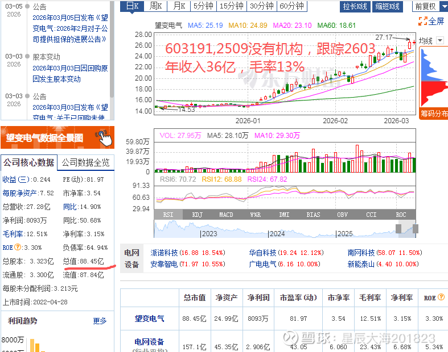This screenshot has width=448, height=352.
Task: Open the 前复权 dropdown arrow
Action: click(444, 6)
